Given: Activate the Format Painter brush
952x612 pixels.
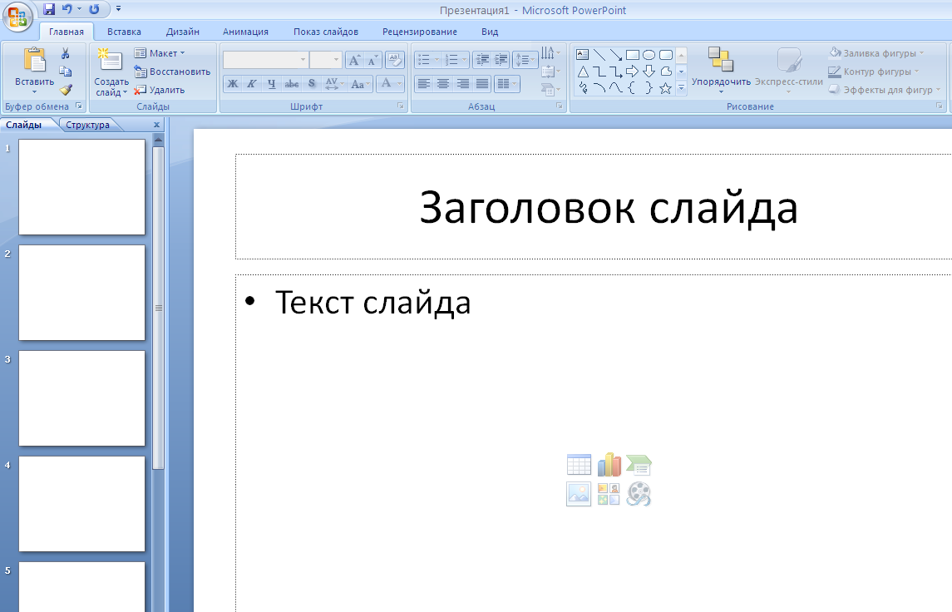Looking at the screenshot, I should (66, 90).
